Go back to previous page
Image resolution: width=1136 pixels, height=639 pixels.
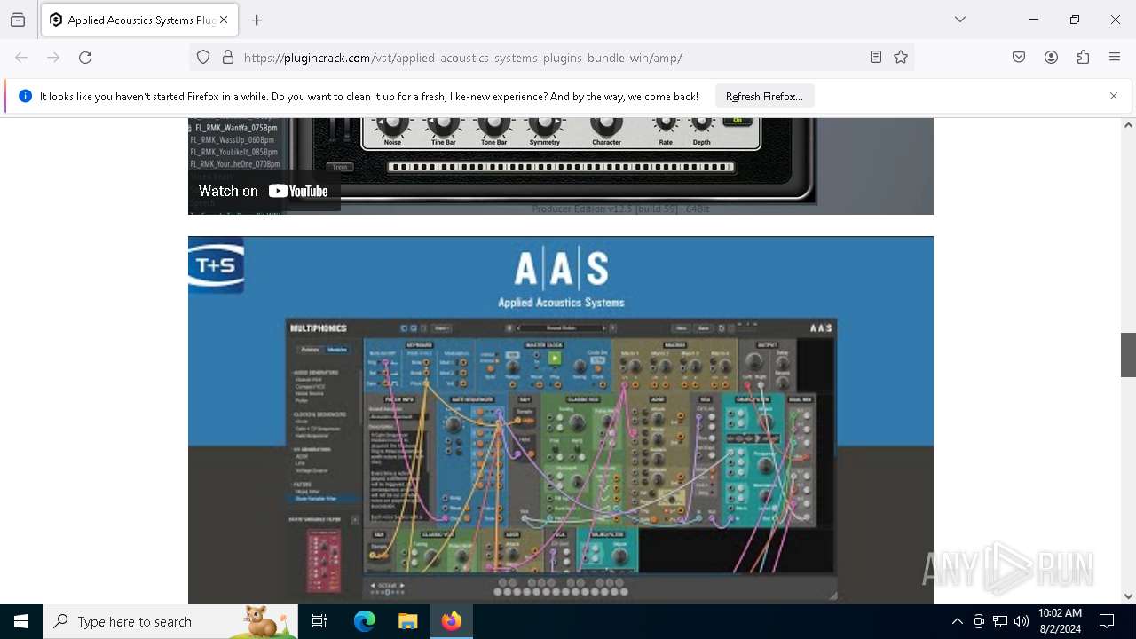coord(21,58)
